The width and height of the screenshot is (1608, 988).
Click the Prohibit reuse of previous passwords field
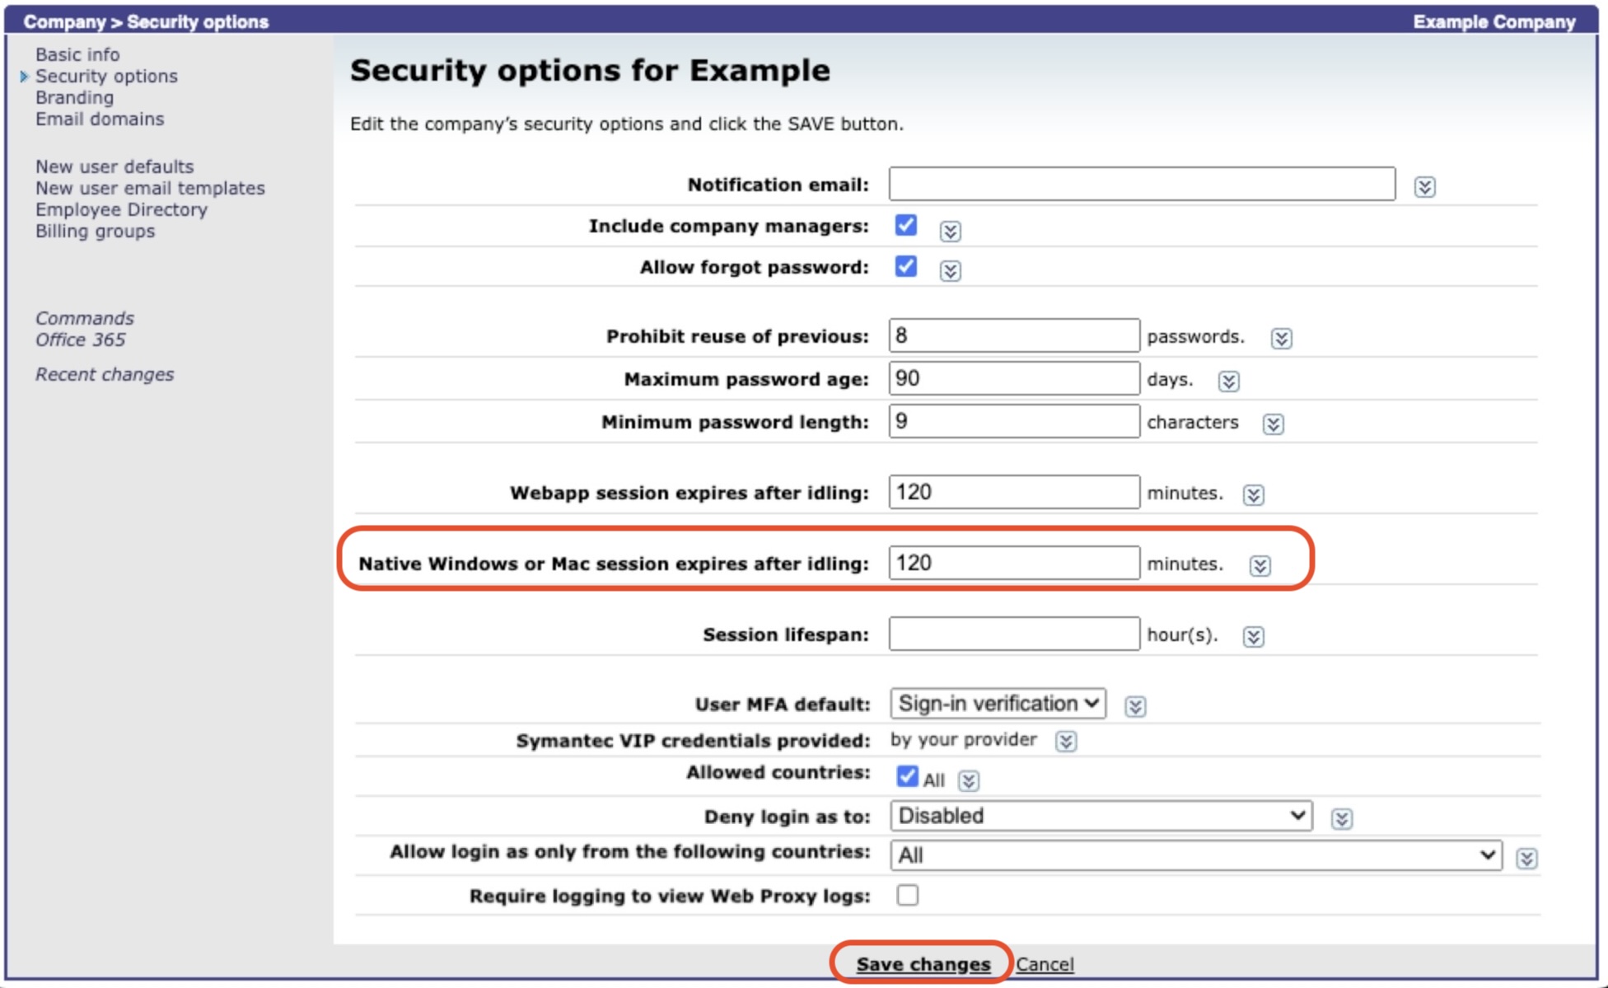[1014, 335]
